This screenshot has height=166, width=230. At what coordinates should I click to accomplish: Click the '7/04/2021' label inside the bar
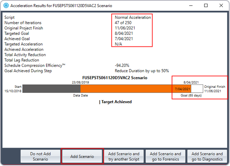183,89
